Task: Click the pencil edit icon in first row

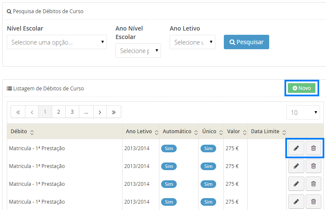Action: tap(296, 148)
